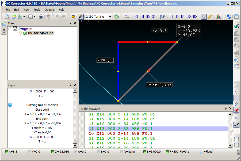
Task: Toggle the A=0,0 status indicator
Action: tap(80, 152)
